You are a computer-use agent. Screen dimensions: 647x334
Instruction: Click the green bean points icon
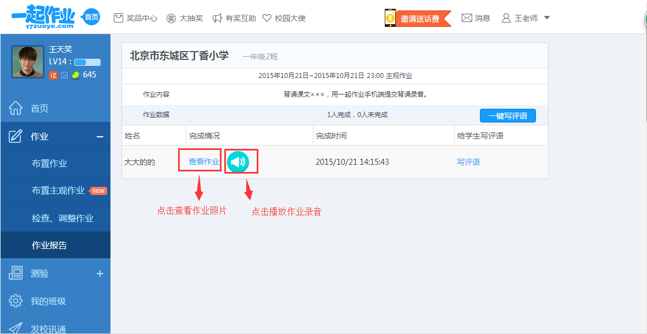point(75,75)
